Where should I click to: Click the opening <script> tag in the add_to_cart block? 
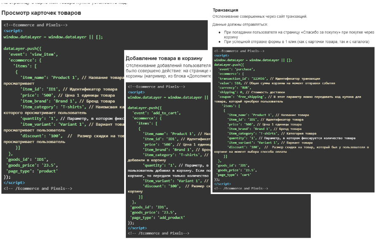click(136, 92)
